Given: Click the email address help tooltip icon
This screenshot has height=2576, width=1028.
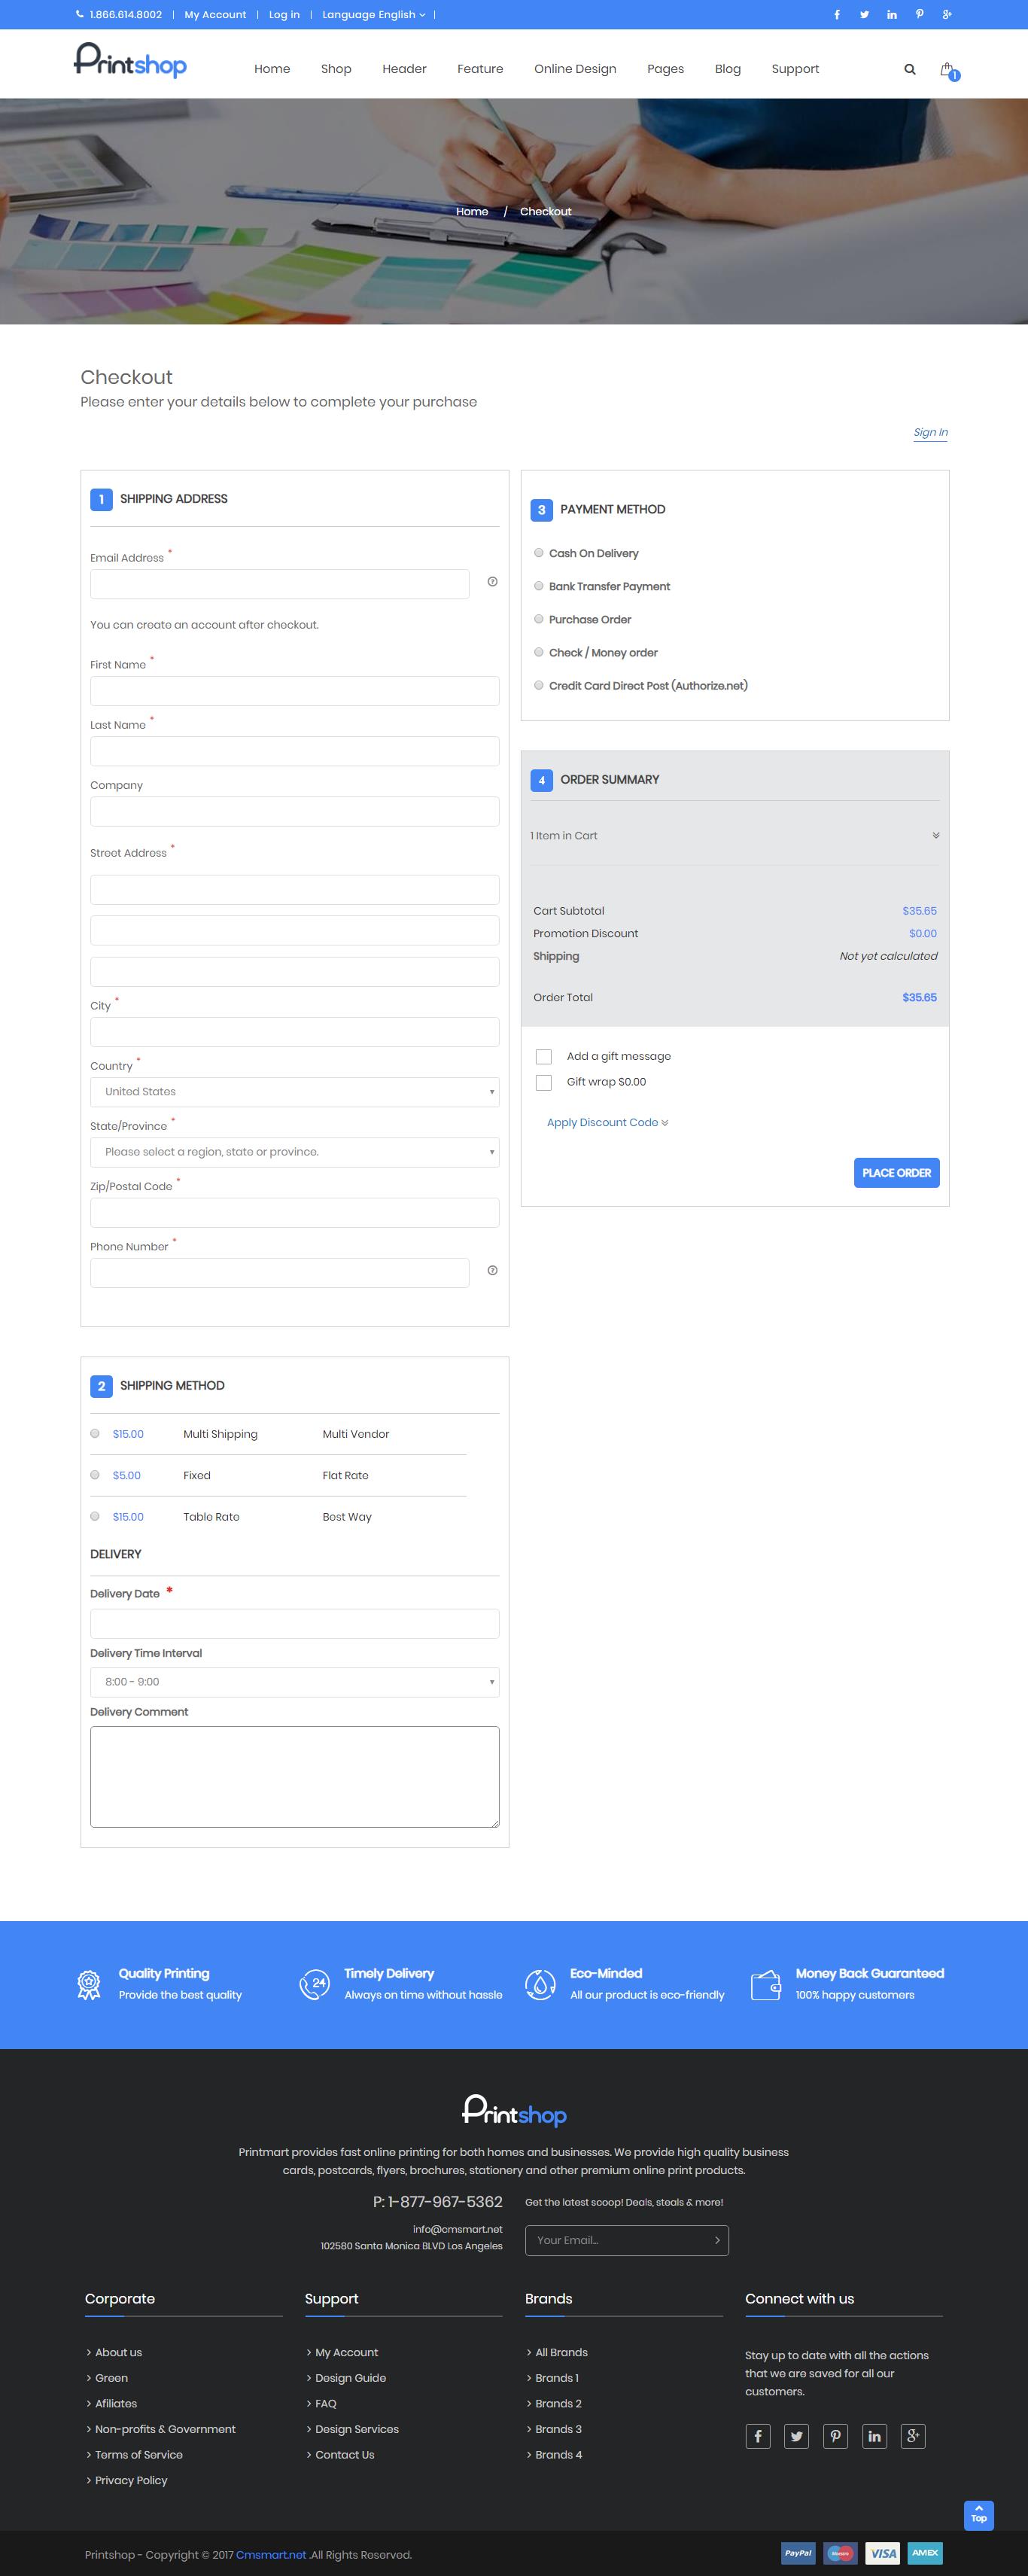Looking at the screenshot, I should tap(492, 582).
